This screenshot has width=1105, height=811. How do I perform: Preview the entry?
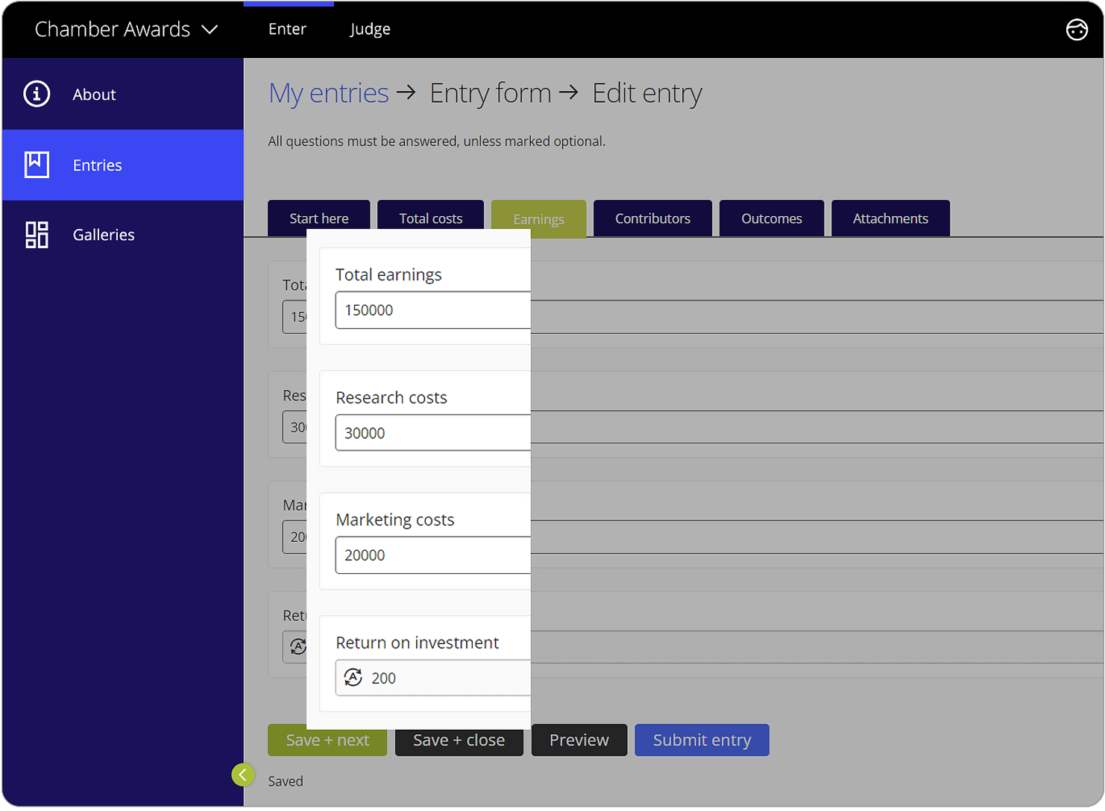point(579,739)
